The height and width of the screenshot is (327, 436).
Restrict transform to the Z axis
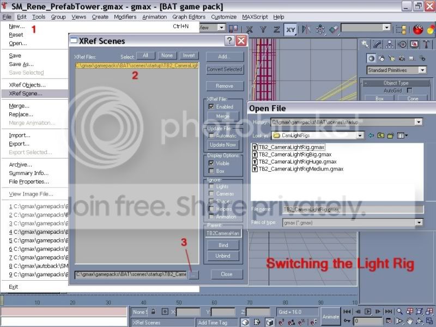pos(276,29)
